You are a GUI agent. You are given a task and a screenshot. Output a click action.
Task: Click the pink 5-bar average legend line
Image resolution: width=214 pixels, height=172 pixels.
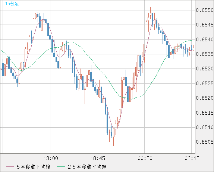pyautogui.click(x=10, y=167)
